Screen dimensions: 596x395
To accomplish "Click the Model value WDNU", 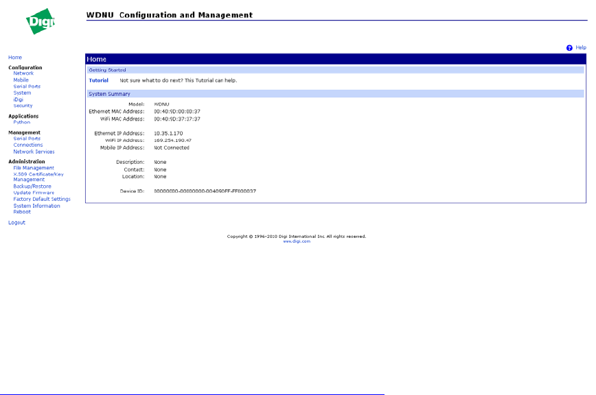I will (x=161, y=104).
